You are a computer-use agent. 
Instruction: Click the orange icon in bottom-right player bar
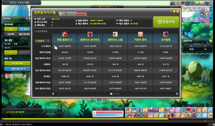[x=206, y=124]
